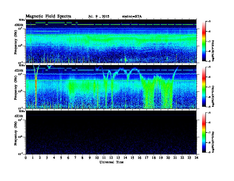Click the '-6' tick on dZ/dt colorbar
Screen dimensions: 234x181
point(209,123)
